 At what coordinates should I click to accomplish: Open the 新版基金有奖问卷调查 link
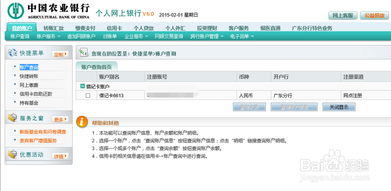(x=43, y=132)
